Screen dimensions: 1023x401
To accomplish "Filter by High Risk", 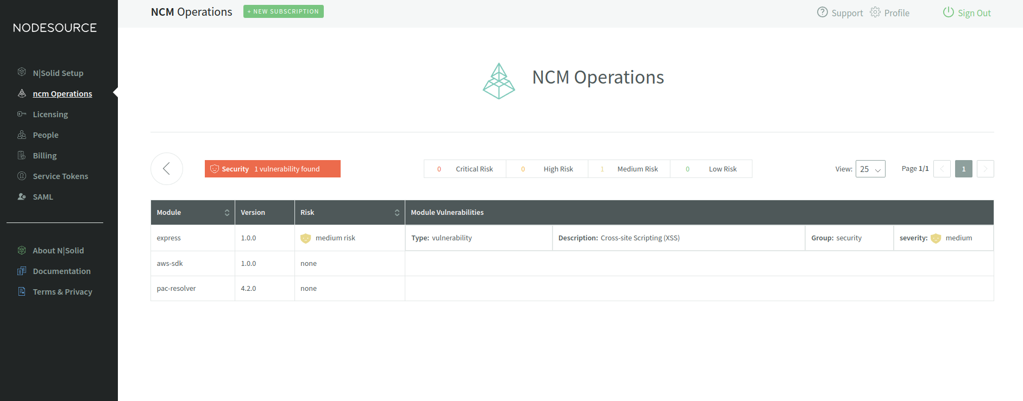I will tap(547, 169).
